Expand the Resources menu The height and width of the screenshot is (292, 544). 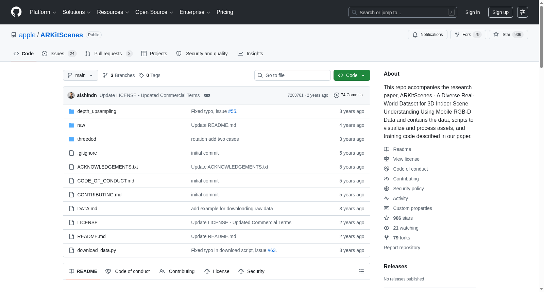[113, 12]
